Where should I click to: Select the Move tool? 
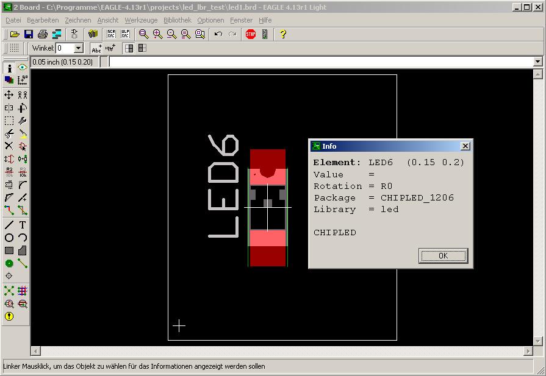point(9,95)
